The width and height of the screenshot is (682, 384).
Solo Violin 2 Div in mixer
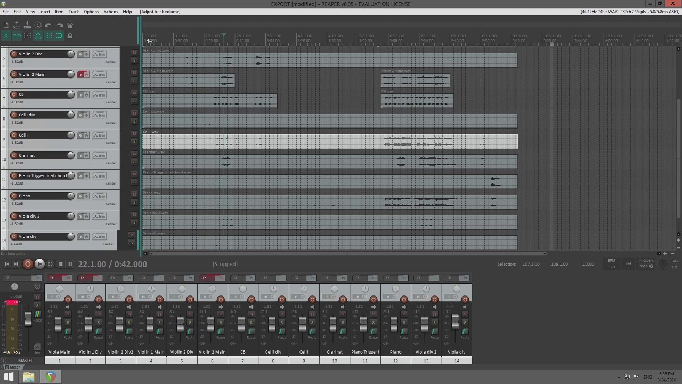click(x=190, y=323)
